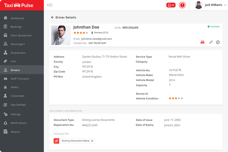Click email johnthan.doe@gmail.com
Image resolution: width=228 pixels, height=152 pixels.
point(96,39)
